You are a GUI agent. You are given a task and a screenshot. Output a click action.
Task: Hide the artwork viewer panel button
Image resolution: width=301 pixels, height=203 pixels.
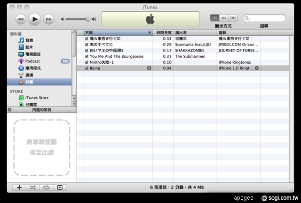(x=60, y=188)
